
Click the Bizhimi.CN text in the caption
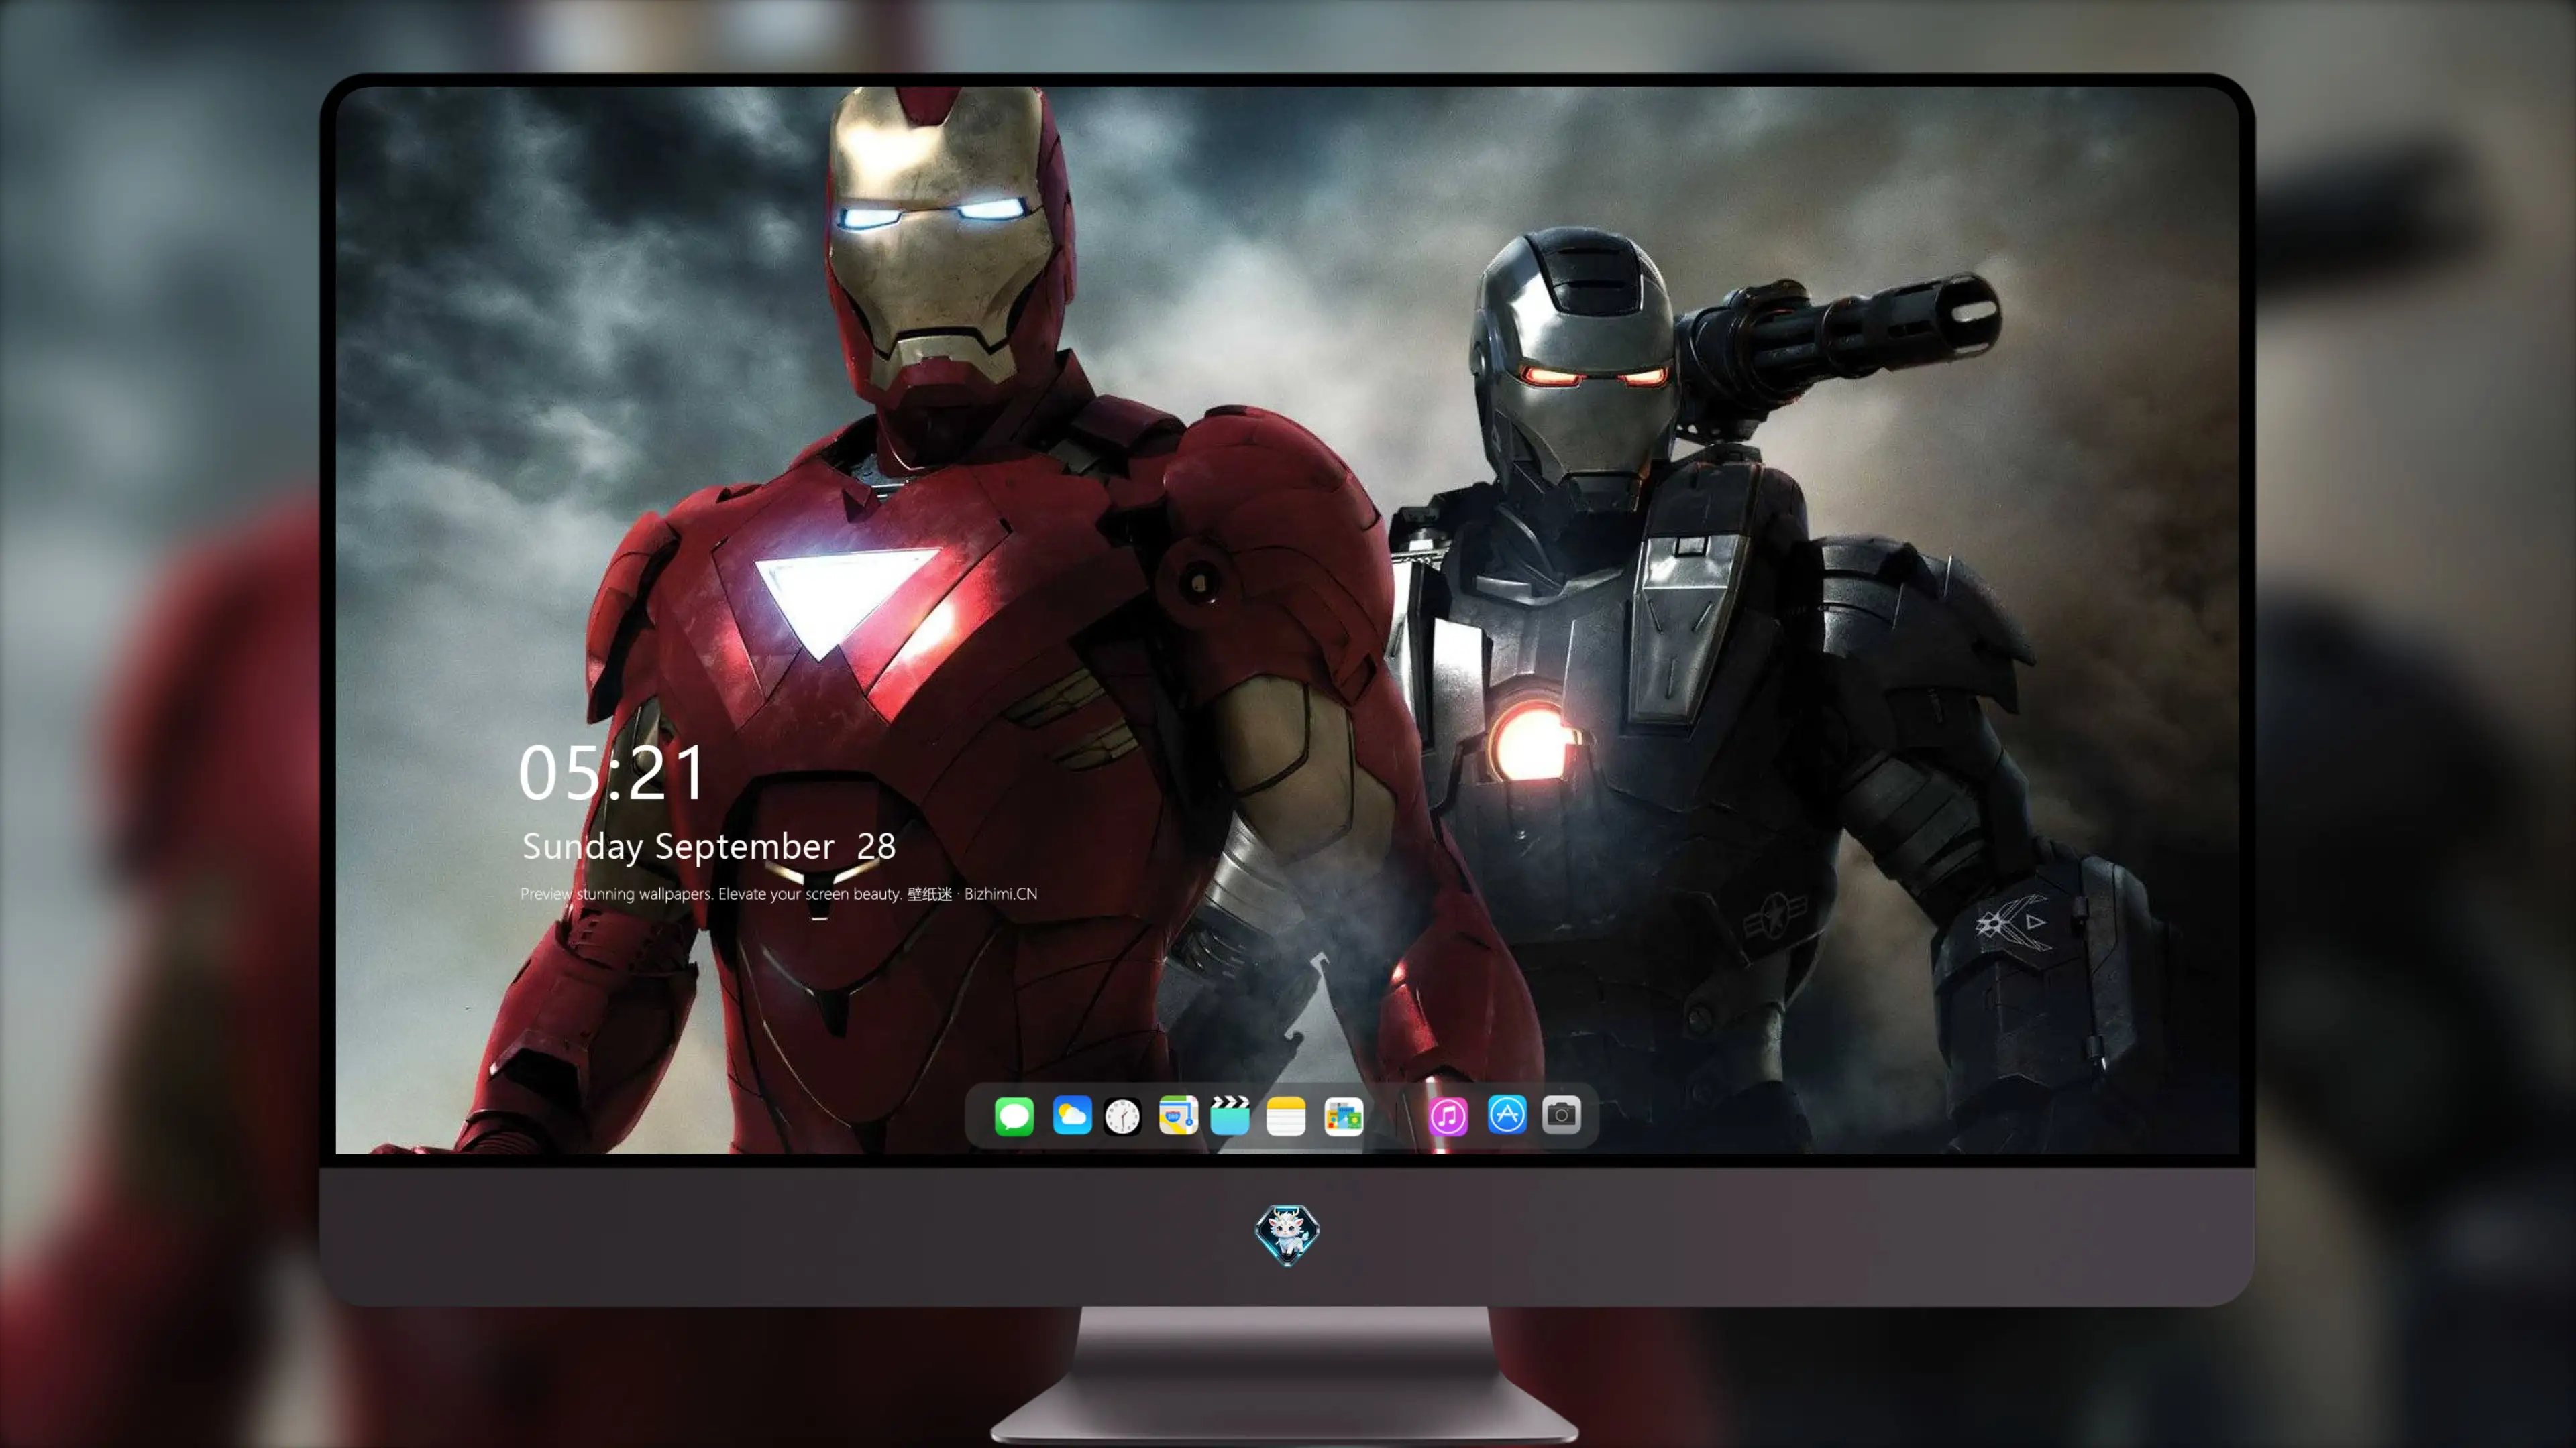[1001, 894]
